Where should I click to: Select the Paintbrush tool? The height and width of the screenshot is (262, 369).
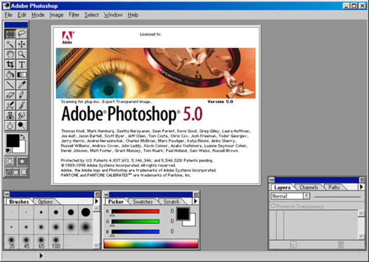(x=22, y=105)
